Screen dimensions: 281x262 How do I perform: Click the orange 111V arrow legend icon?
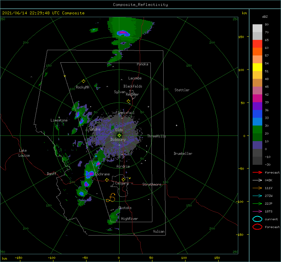(x=257, y=188)
